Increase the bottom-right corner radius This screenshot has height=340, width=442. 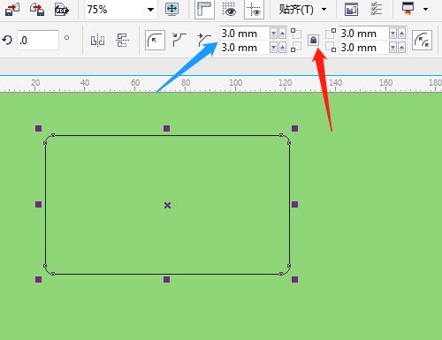(x=401, y=48)
